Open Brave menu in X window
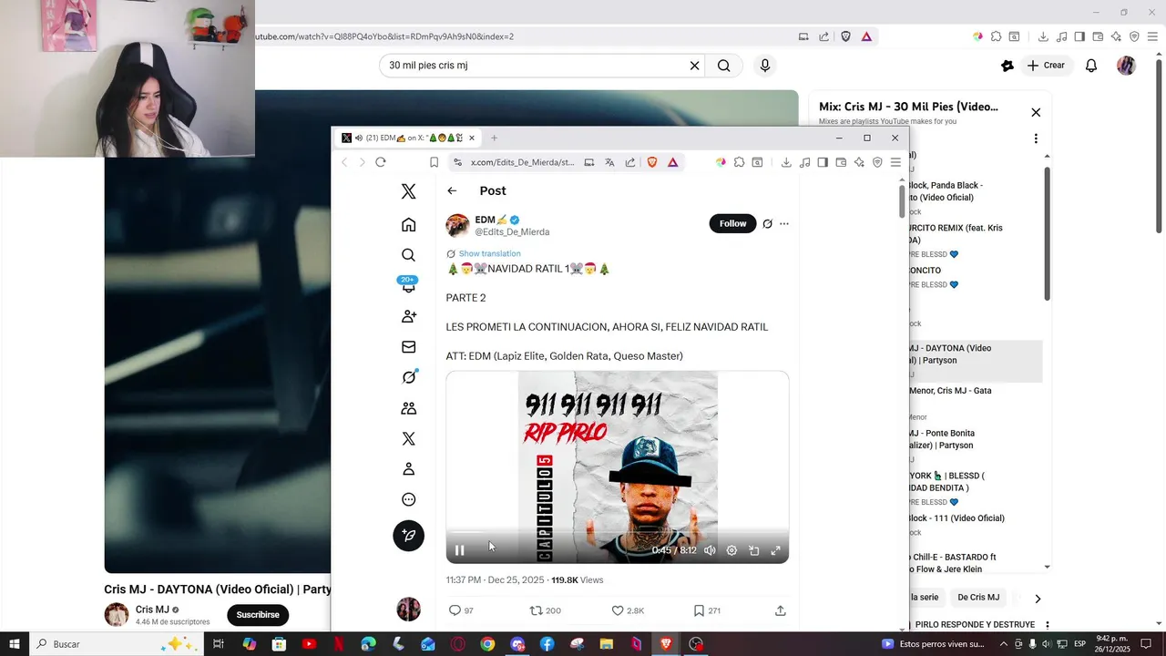 (895, 162)
